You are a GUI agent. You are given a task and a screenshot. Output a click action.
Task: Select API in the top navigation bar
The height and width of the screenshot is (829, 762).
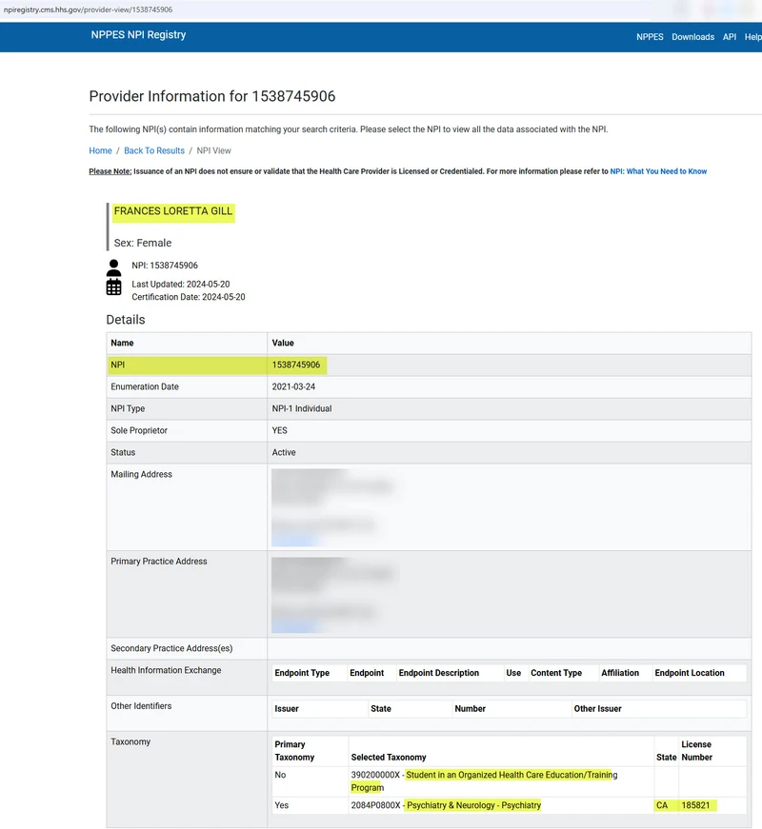730,37
